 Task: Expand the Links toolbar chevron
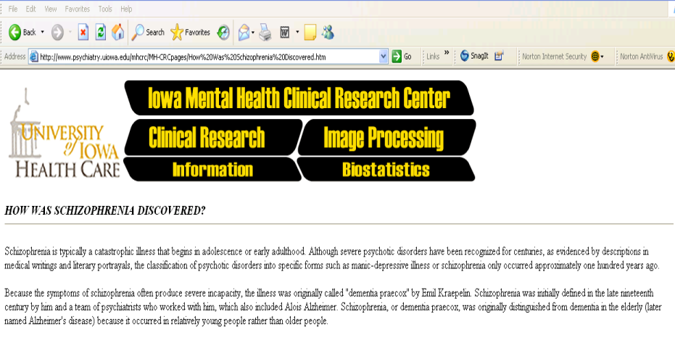tap(447, 53)
